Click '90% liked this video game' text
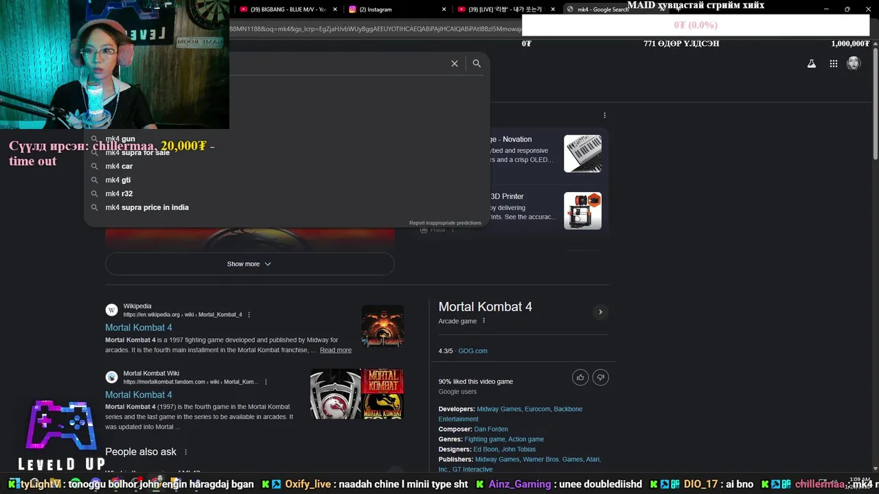The width and height of the screenshot is (879, 494). (476, 381)
